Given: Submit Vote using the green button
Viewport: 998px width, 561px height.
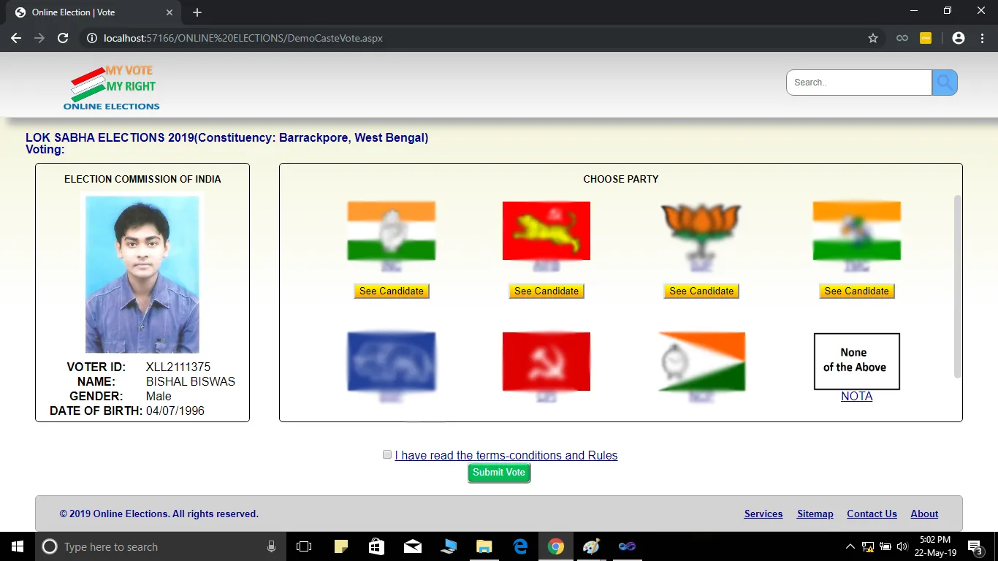Looking at the screenshot, I should coord(499,473).
